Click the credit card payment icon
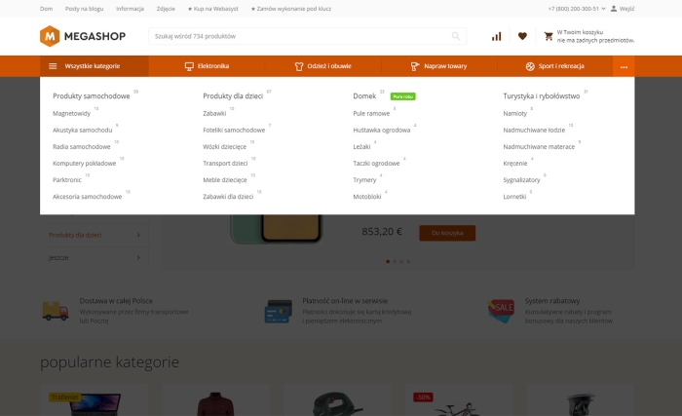The width and height of the screenshot is (682, 416). click(x=279, y=311)
